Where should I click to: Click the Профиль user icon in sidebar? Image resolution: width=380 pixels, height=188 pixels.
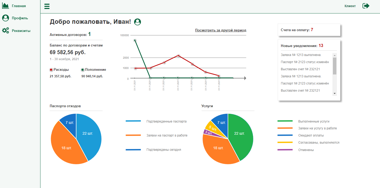[x=6, y=18]
